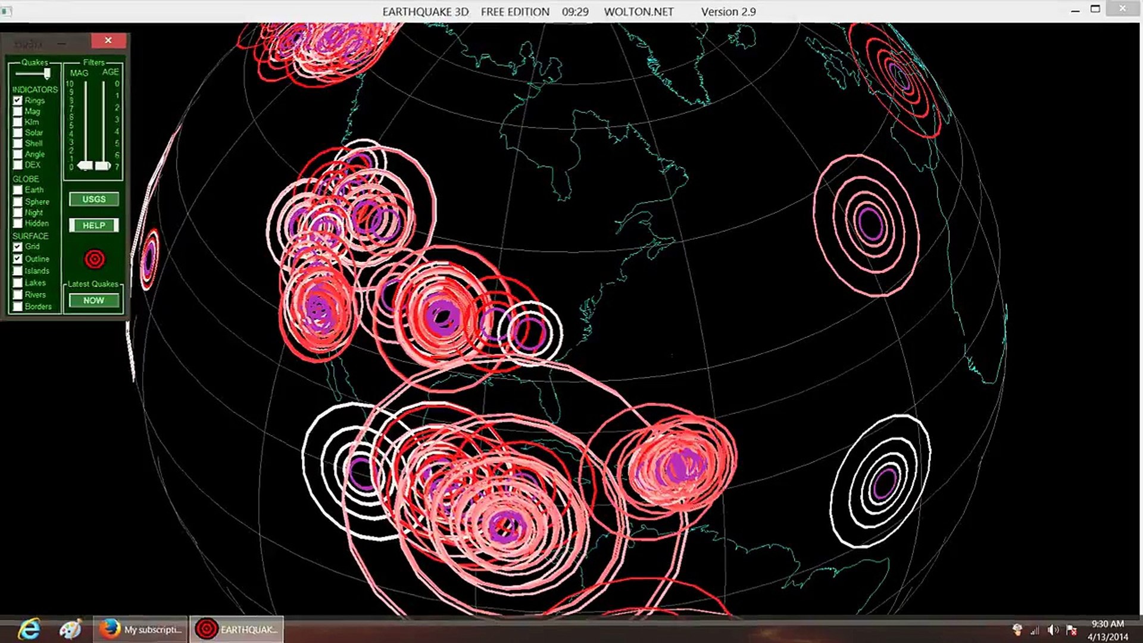
Task: Uncheck the Outline surface checkbox
Action: pos(18,259)
